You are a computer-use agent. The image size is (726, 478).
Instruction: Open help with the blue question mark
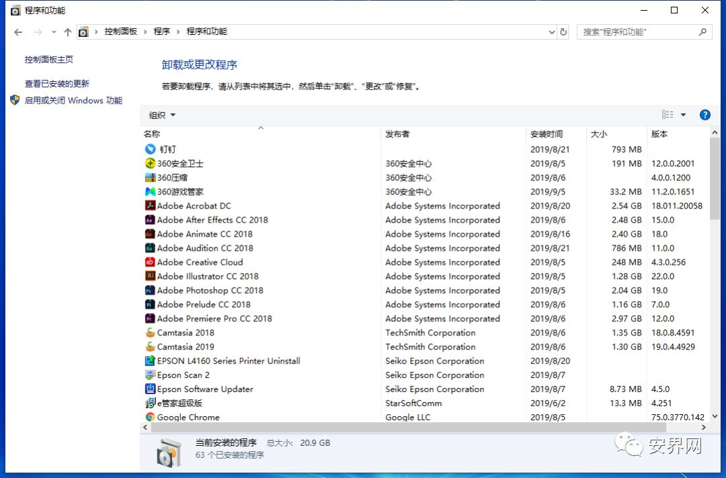(x=704, y=115)
